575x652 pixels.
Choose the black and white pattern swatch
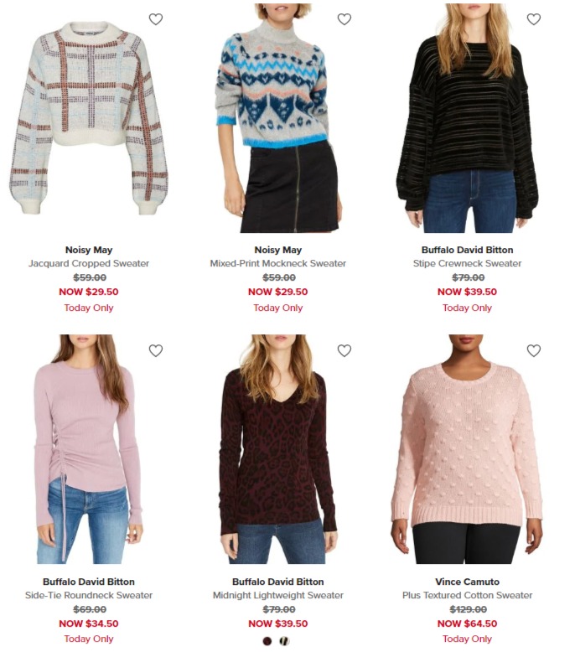point(285,641)
